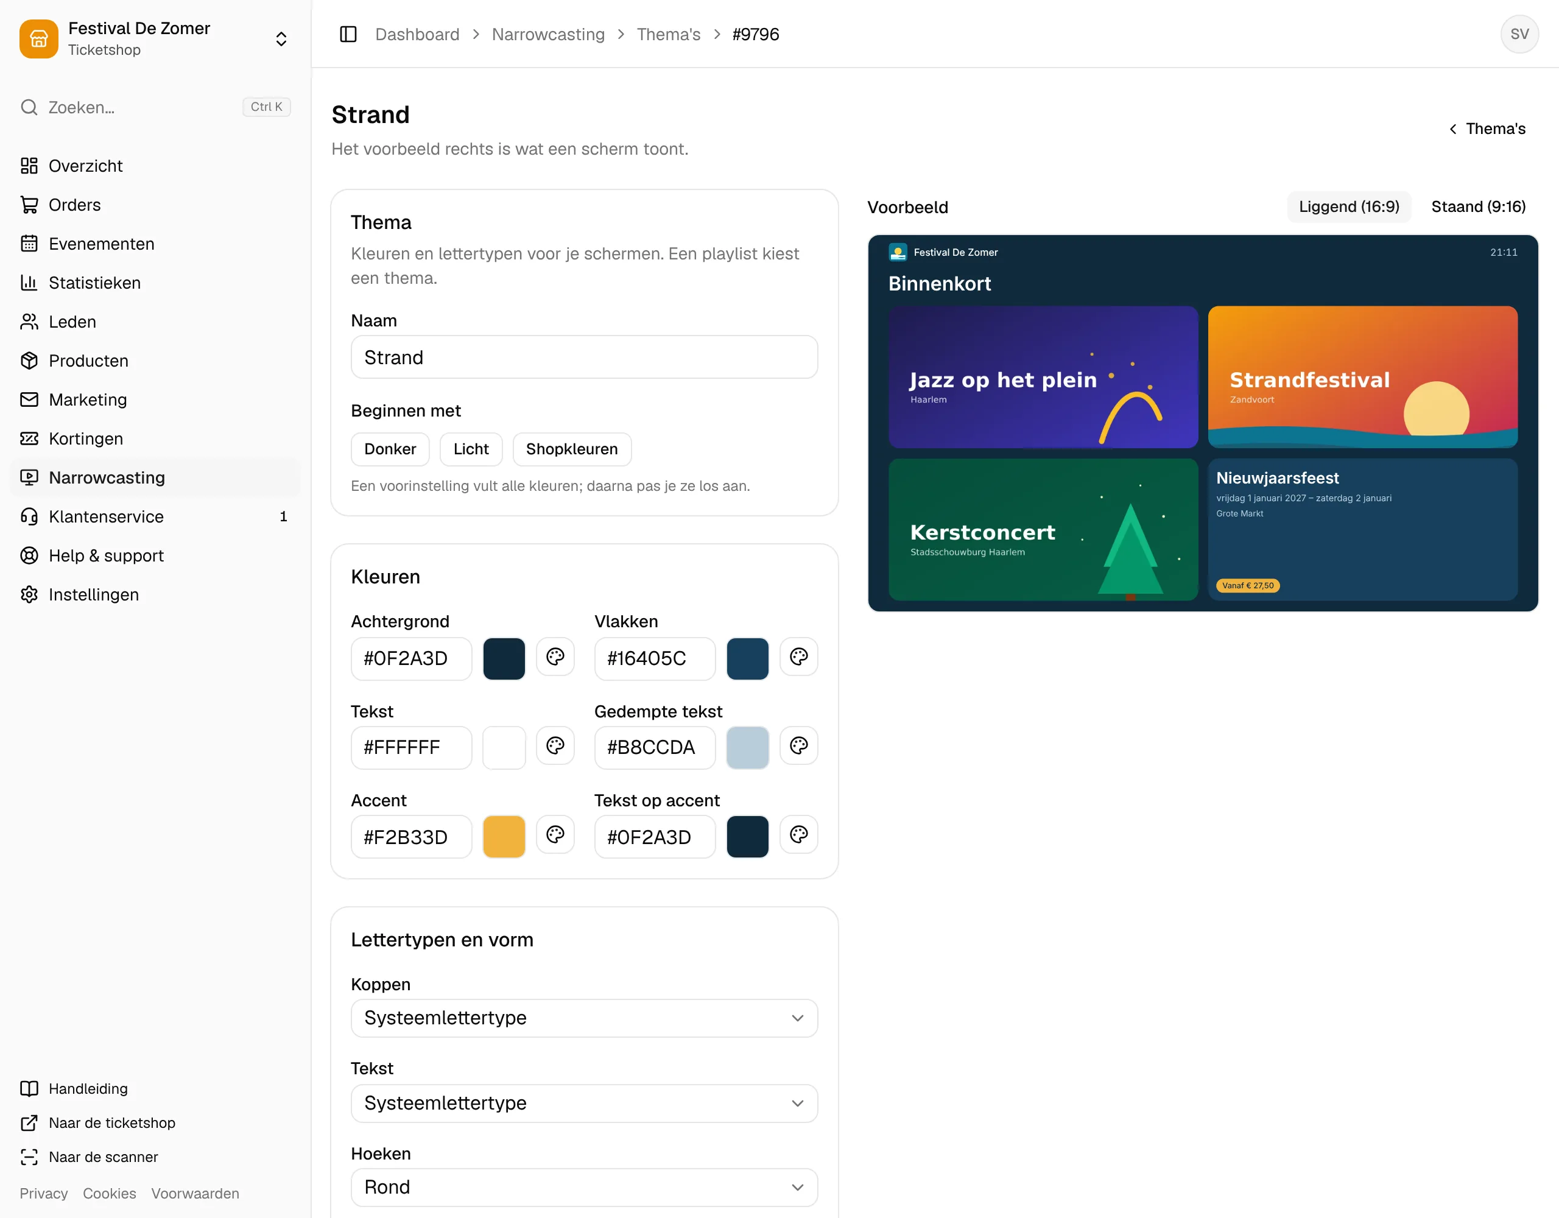Screen dimensions: 1559x1218
Task: Select Narrowcasting in the sidebar
Action: pyautogui.click(x=156, y=477)
